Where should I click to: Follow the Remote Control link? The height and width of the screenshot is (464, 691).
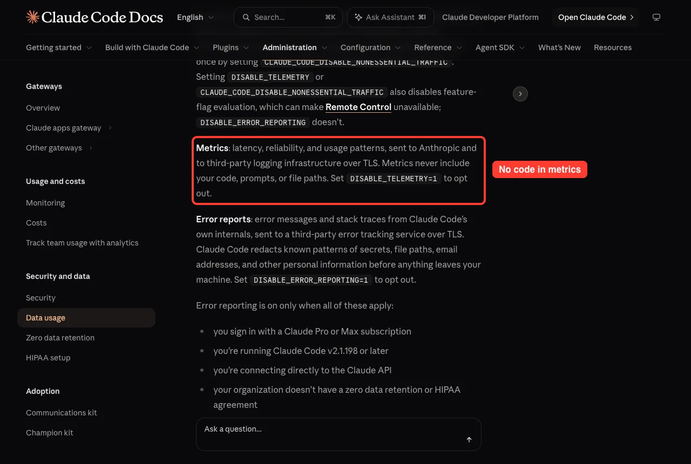pyautogui.click(x=358, y=107)
